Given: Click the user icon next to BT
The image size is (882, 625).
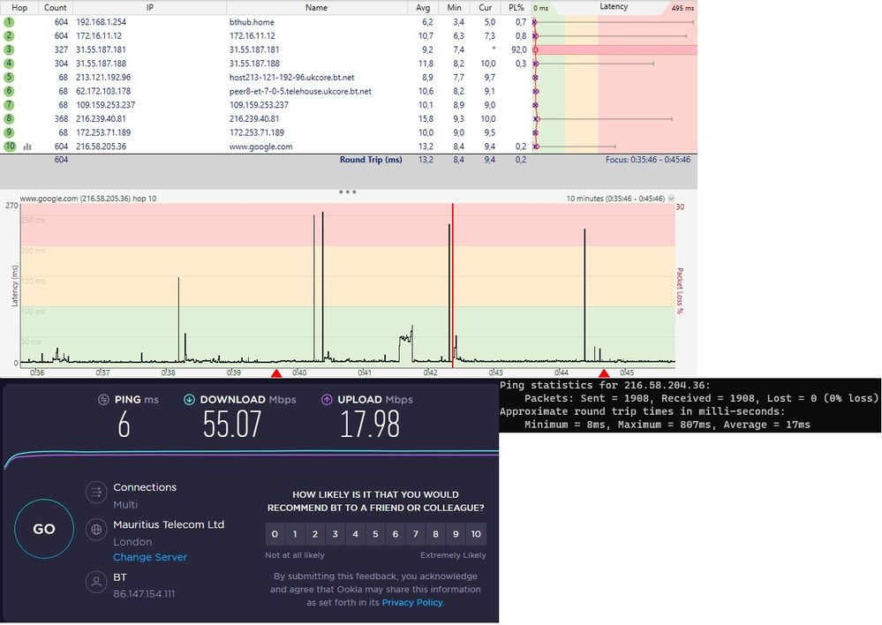Looking at the screenshot, I should click(x=96, y=581).
